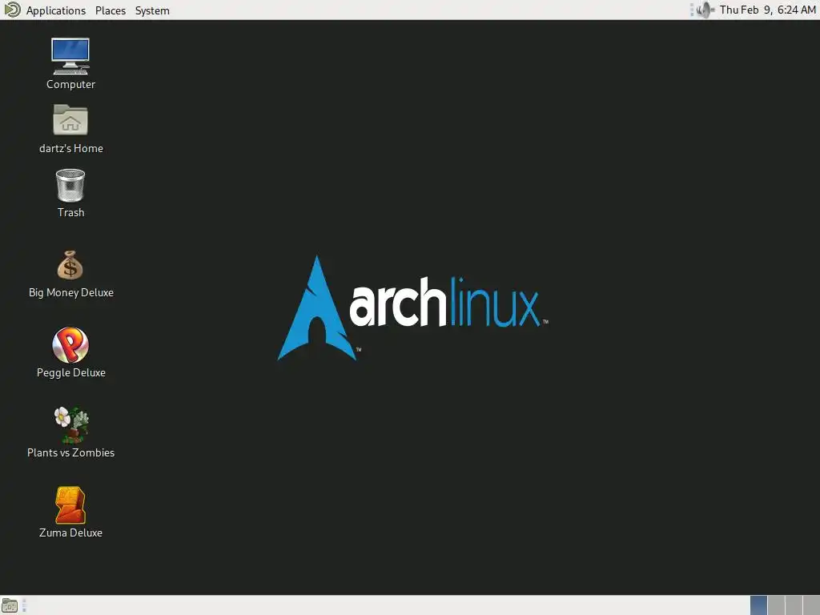The image size is (820, 615).
Task: Open the clock showing Thu Feb 9, 6:24 AM
Action: [x=767, y=10]
